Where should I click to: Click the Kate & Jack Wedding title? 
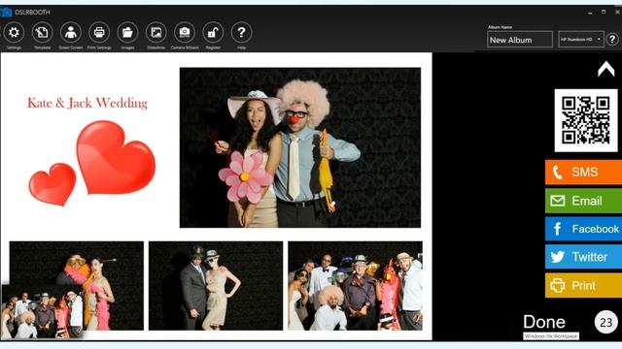pyautogui.click(x=87, y=103)
